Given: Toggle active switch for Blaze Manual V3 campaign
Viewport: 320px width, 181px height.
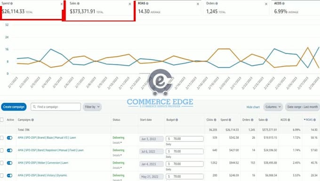Looking at the screenshot, I should tap(9, 138).
